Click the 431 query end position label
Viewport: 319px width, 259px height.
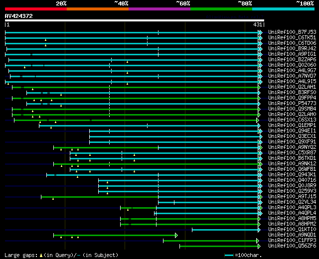pos(258,24)
